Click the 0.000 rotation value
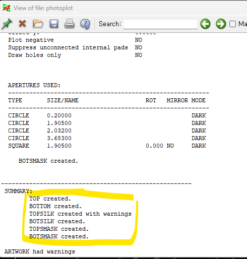 click(154, 146)
